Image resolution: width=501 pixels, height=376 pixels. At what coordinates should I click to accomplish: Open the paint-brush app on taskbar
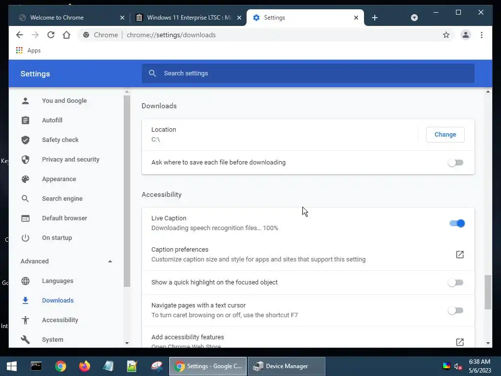[156, 366]
